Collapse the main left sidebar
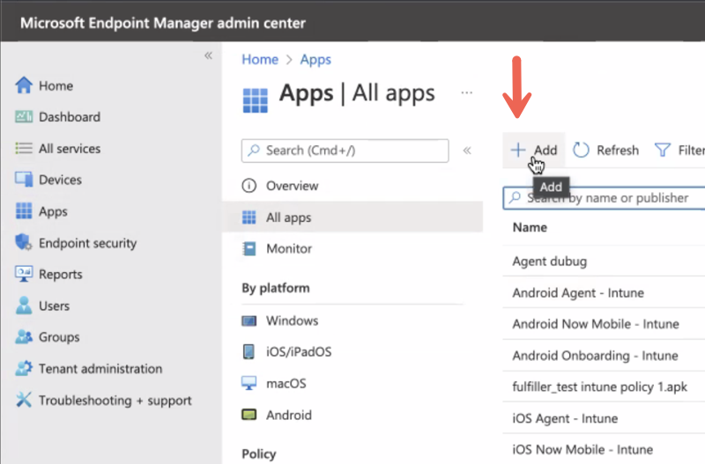 pos(208,55)
